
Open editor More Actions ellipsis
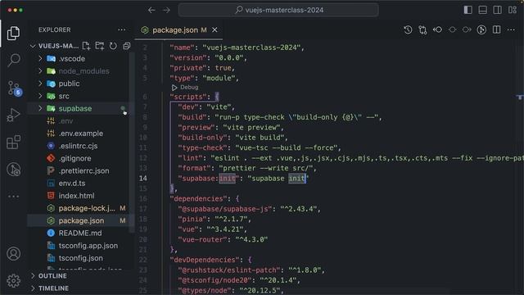[x=511, y=29]
